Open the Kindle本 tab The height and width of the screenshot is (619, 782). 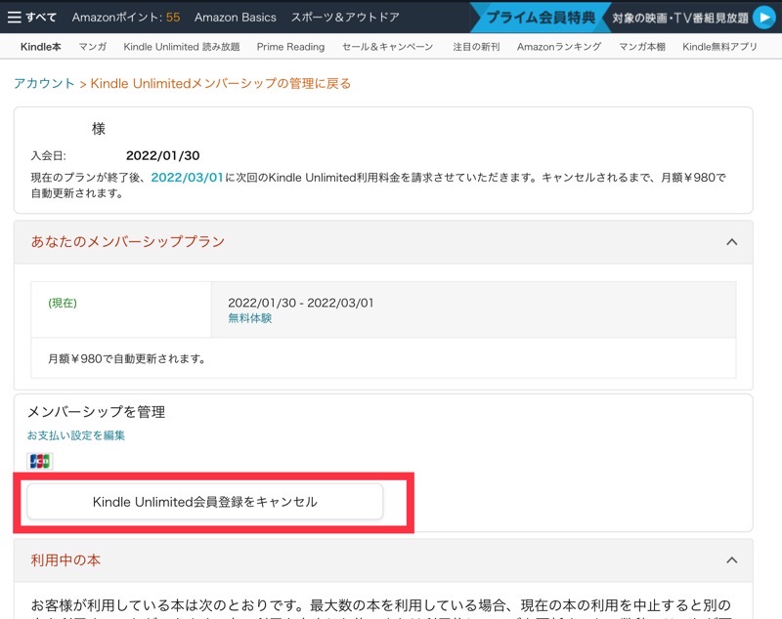[40, 47]
